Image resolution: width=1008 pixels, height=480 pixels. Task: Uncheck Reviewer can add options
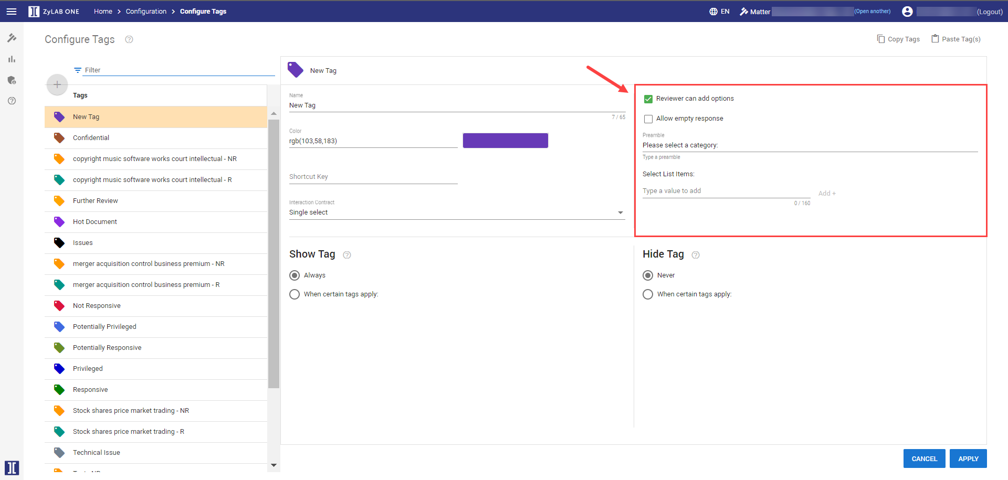pyautogui.click(x=648, y=99)
